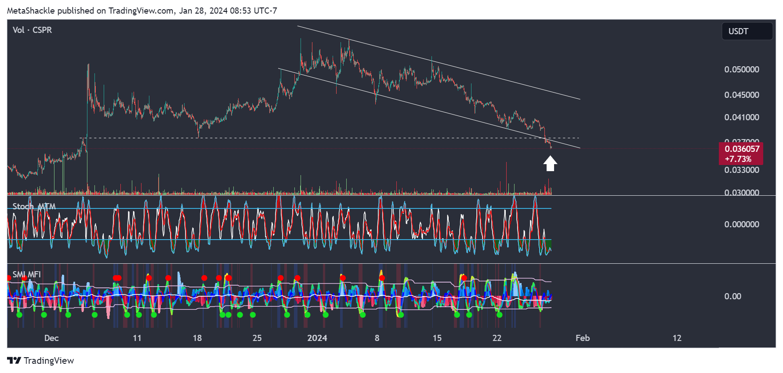Click the 8 date label on time axis
Viewport: 783px width, 373px height.
377,338
